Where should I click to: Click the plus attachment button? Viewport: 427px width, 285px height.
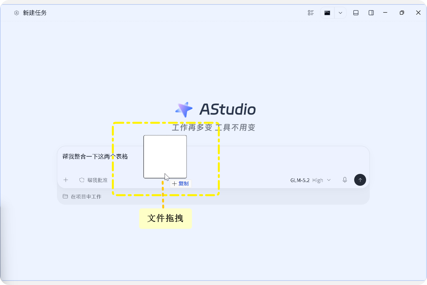point(66,180)
